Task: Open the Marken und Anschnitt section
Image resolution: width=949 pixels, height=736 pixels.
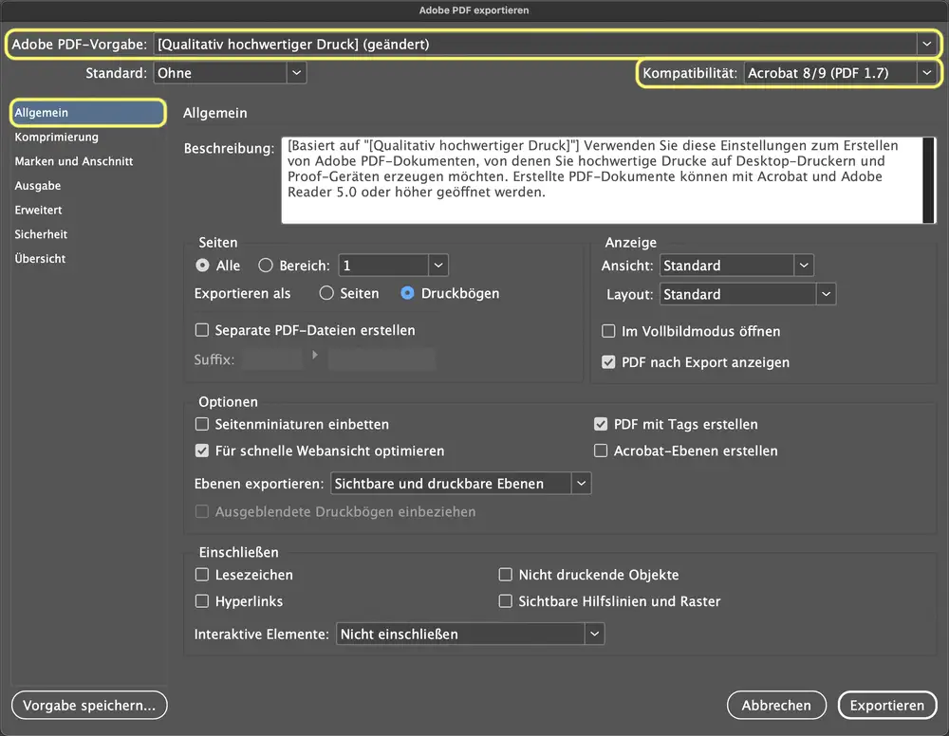Action: tap(74, 161)
